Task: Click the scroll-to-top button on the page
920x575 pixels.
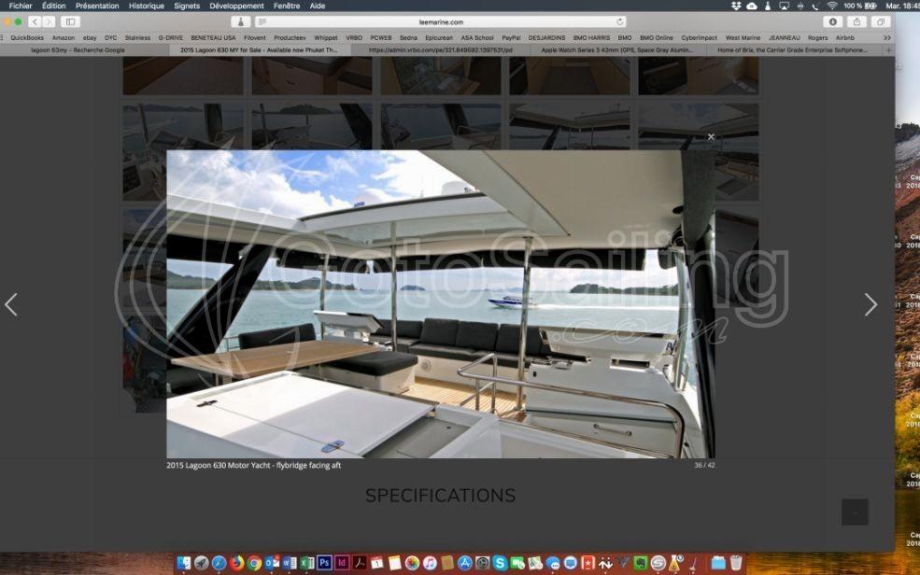Action: click(854, 512)
